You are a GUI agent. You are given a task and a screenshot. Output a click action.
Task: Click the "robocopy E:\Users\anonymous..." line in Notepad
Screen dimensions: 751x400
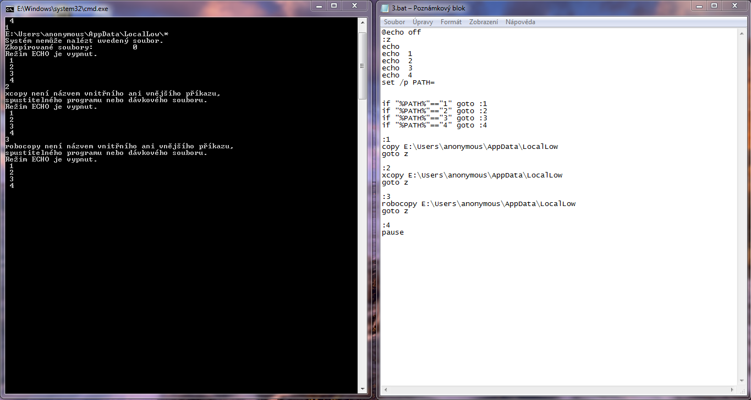(x=479, y=204)
